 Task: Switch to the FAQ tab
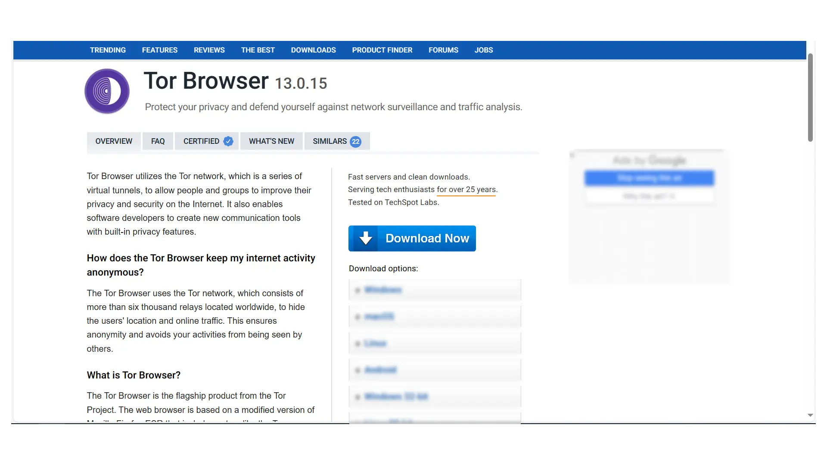coord(158,141)
